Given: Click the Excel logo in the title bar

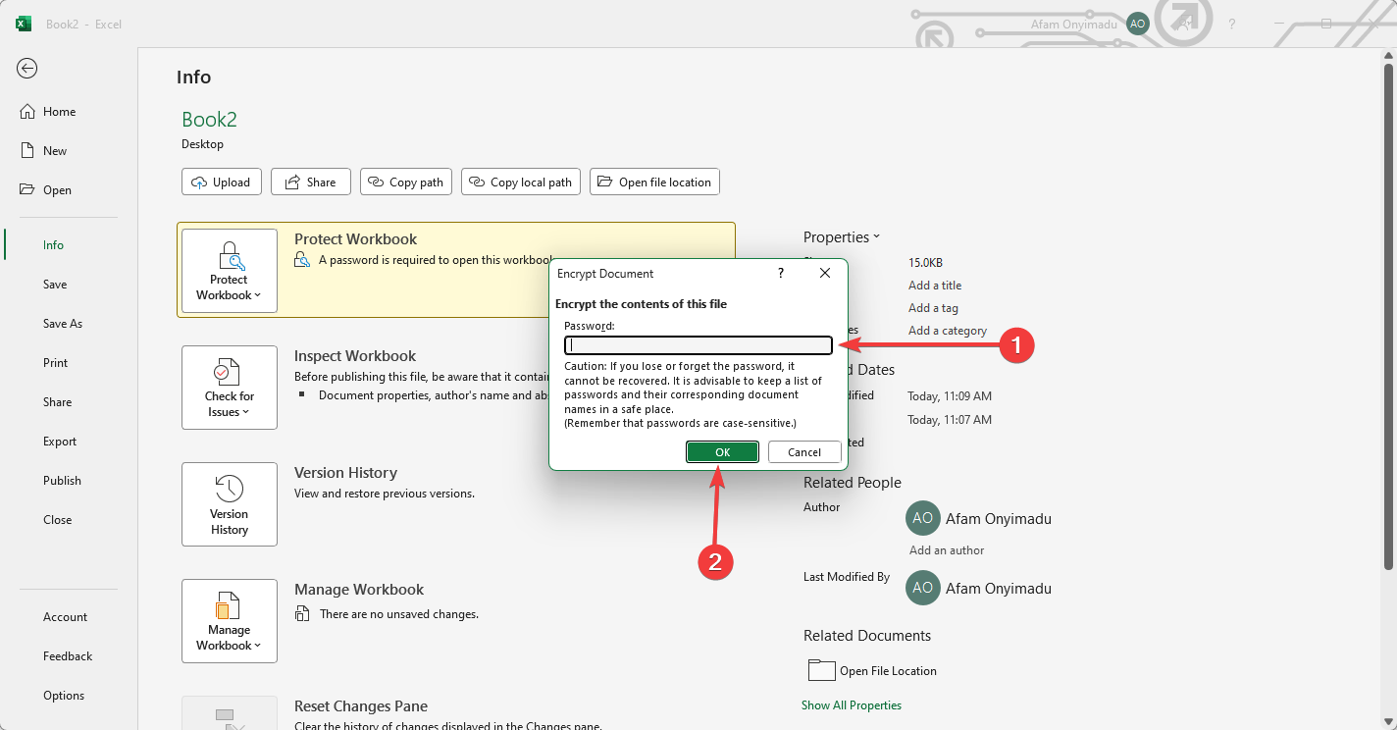Looking at the screenshot, I should (24, 24).
